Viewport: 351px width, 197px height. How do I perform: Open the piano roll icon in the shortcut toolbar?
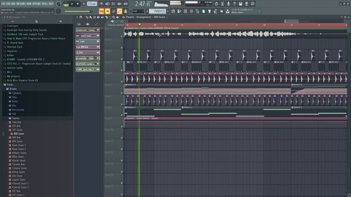click(x=179, y=11)
